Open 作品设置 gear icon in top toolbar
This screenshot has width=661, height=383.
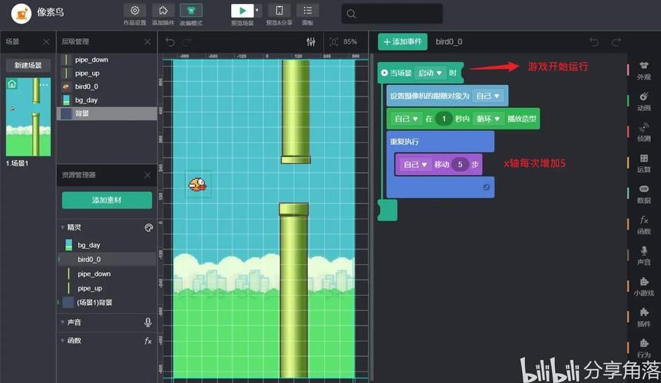[135, 11]
